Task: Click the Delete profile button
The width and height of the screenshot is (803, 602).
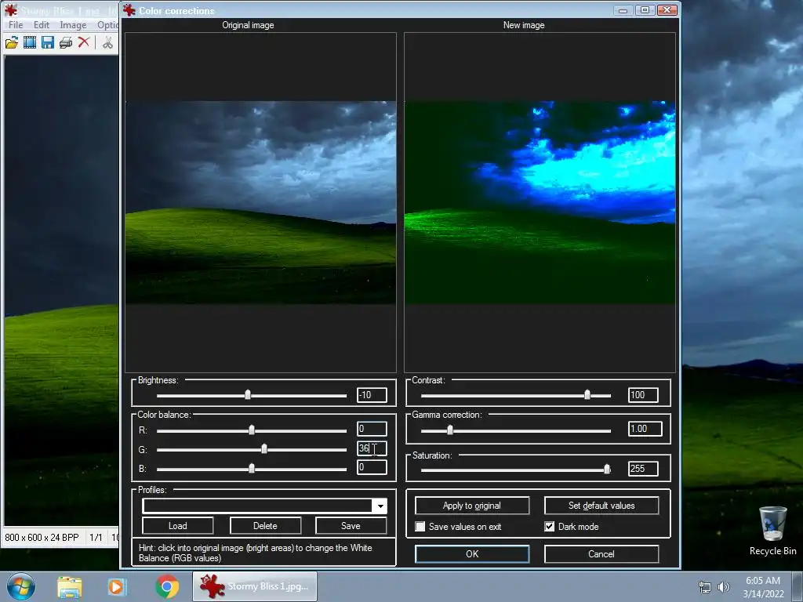Action: [265, 526]
